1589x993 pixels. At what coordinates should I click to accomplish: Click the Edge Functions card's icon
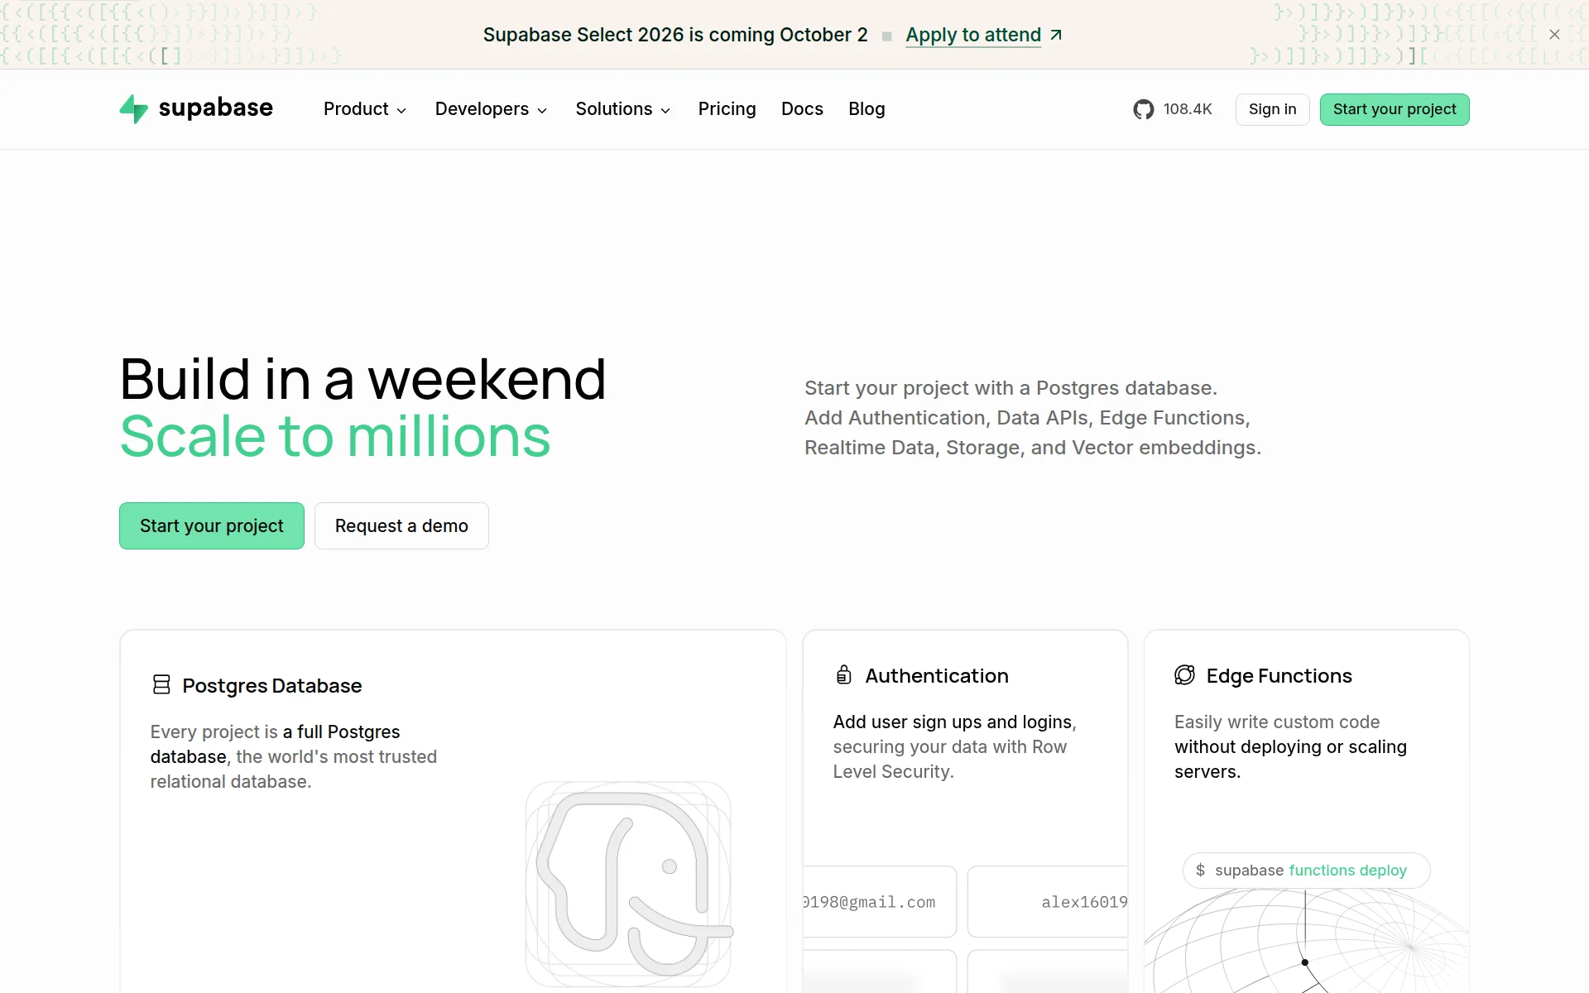coord(1184,674)
